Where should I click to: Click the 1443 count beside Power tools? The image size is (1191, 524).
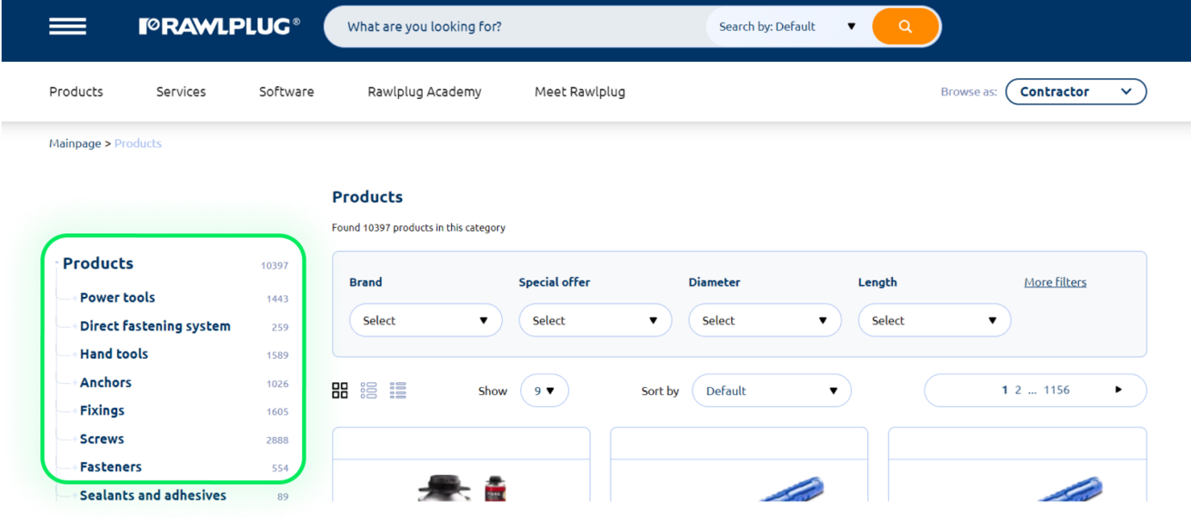[277, 299]
